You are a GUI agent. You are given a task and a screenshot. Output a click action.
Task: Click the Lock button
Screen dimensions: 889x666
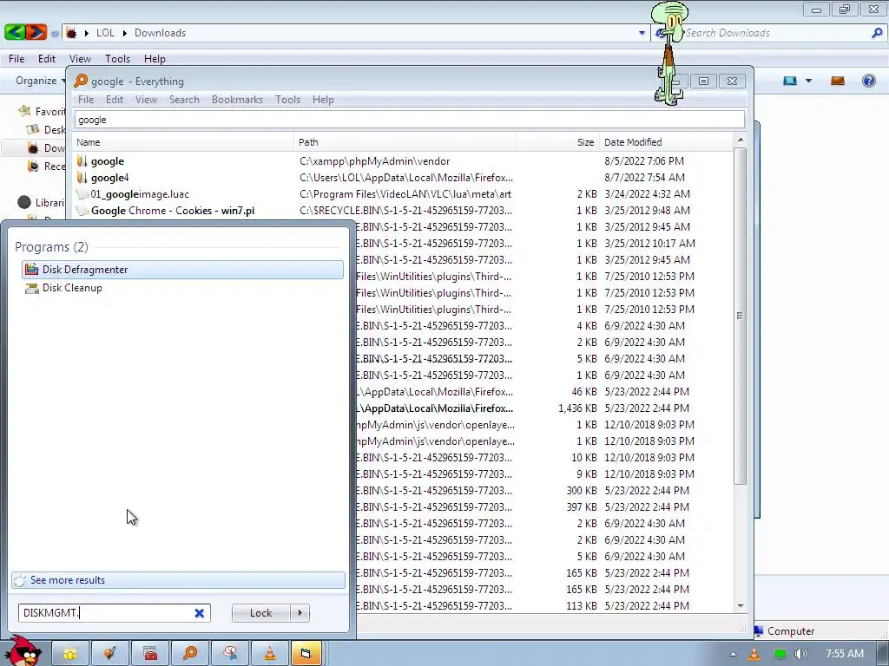pos(260,613)
